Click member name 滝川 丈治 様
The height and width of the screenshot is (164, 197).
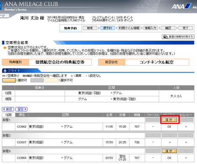(32, 18)
